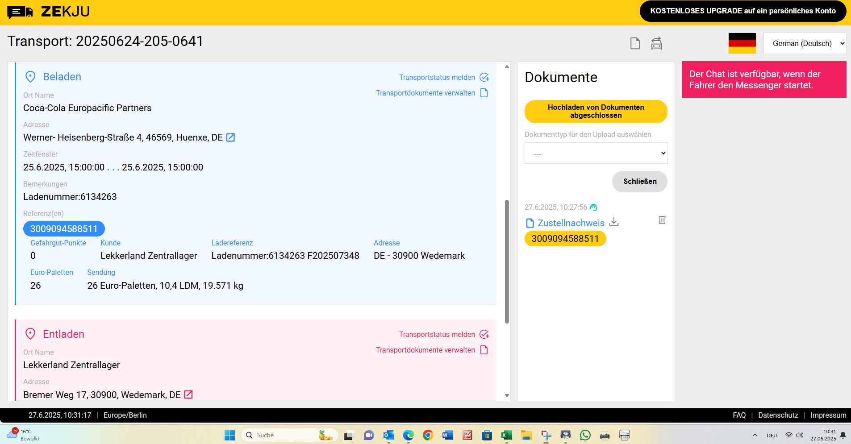Image resolution: width=851 pixels, height=444 pixels.
Task: Open File Explorer from the taskbar
Action: [526, 435]
